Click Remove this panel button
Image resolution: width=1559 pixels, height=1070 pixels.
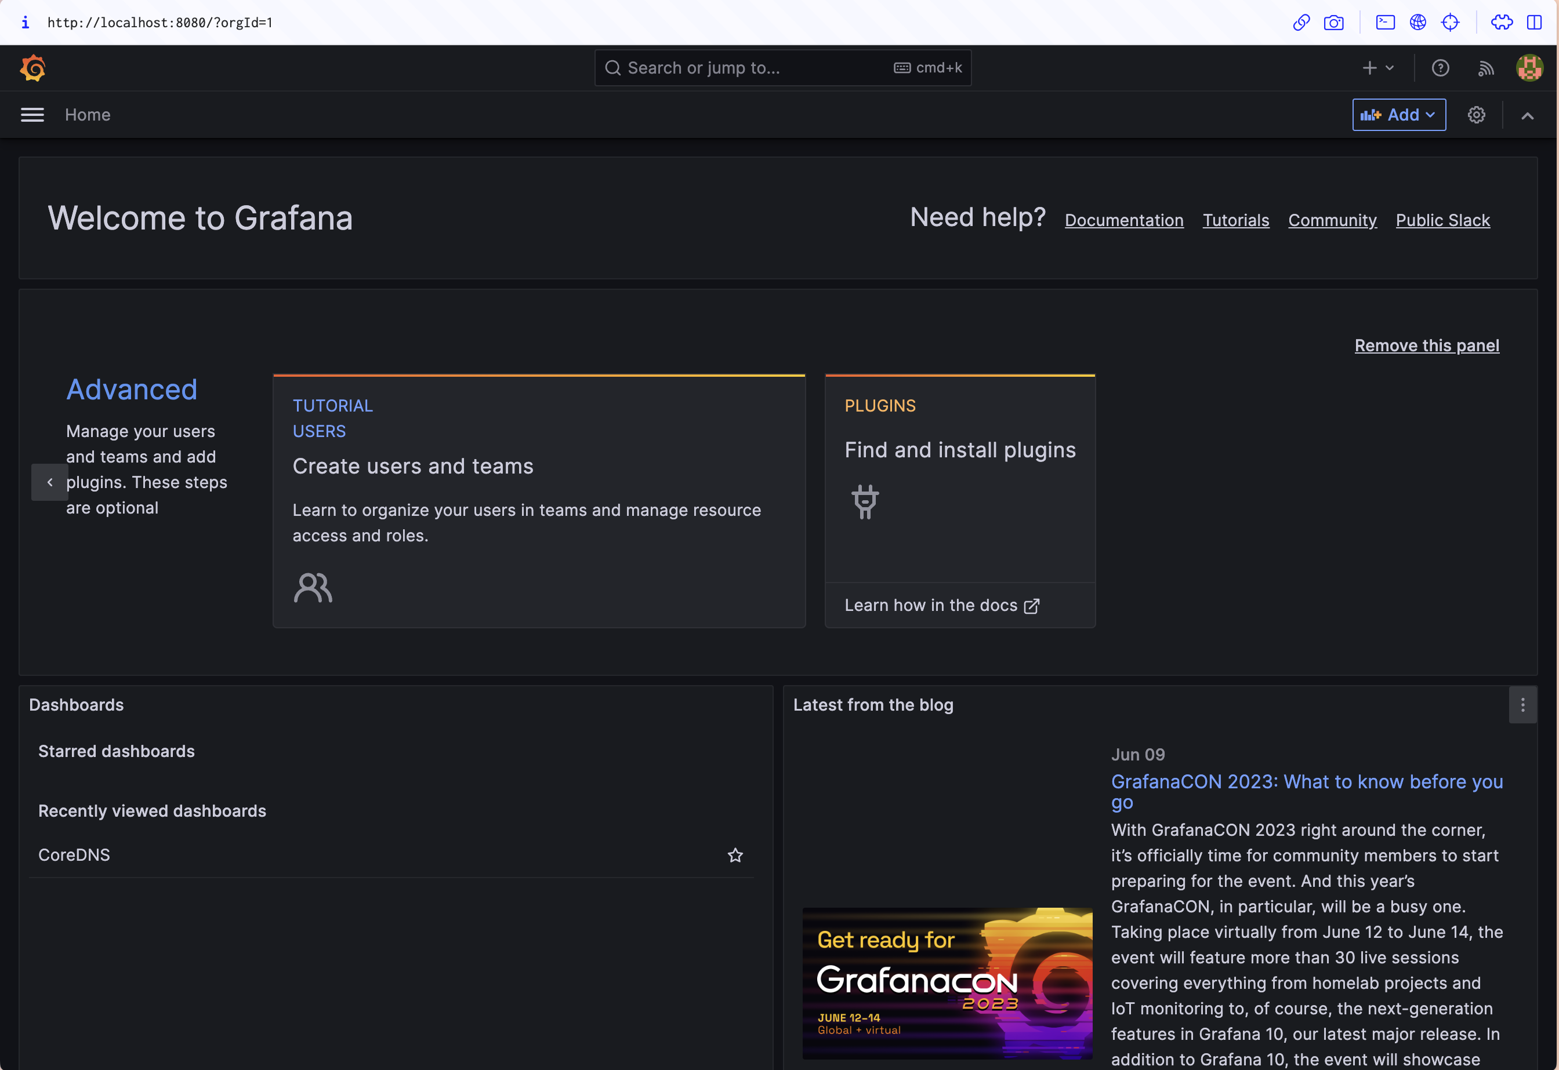click(1426, 344)
